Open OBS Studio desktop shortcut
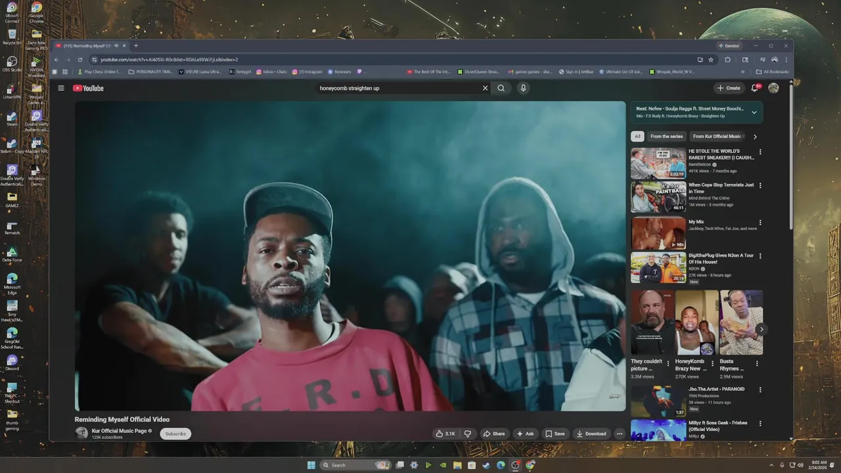 [x=12, y=63]
